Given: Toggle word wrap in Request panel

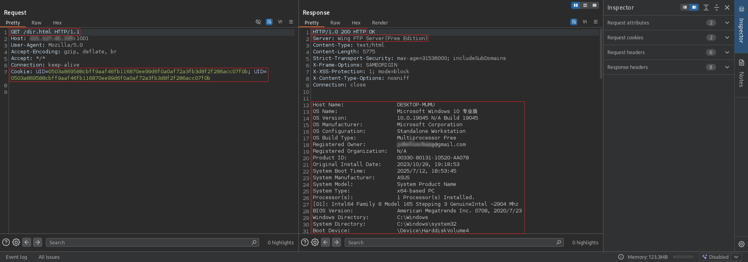Looking at the screenshot, I should (x=269, y=22).
